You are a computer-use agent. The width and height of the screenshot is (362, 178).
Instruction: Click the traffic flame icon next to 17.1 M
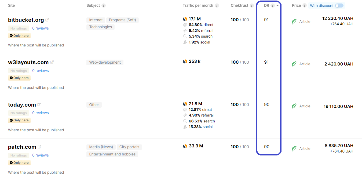(185, 19)
